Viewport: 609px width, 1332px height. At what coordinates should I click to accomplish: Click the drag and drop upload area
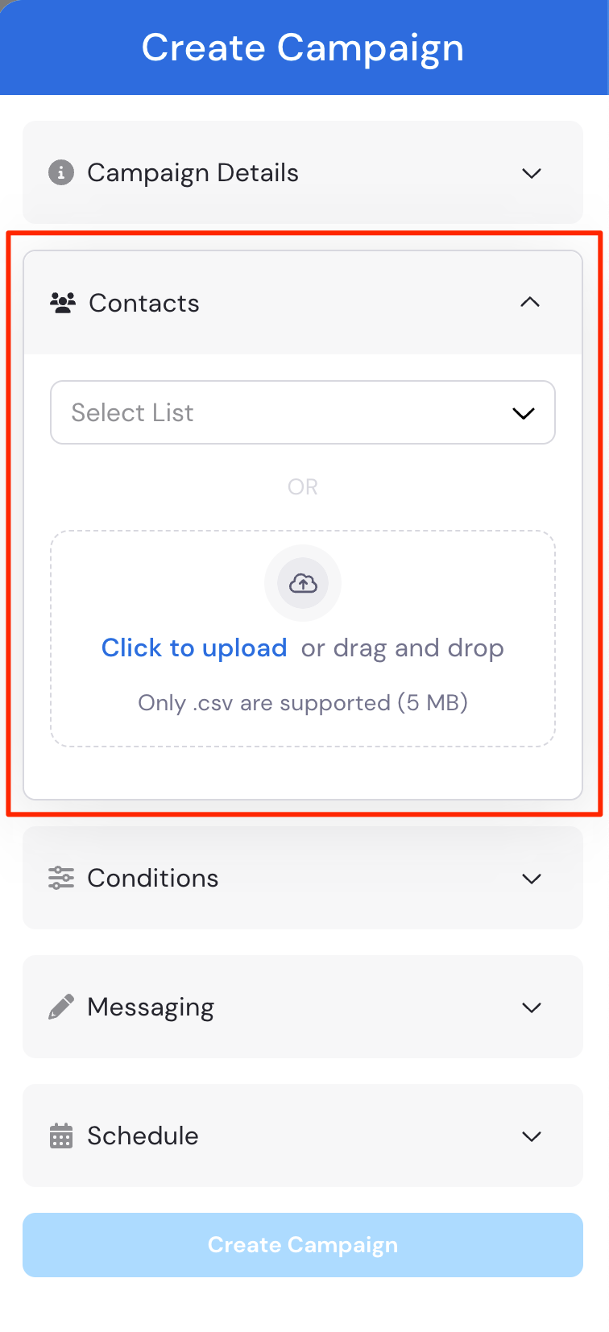(303, 639)
